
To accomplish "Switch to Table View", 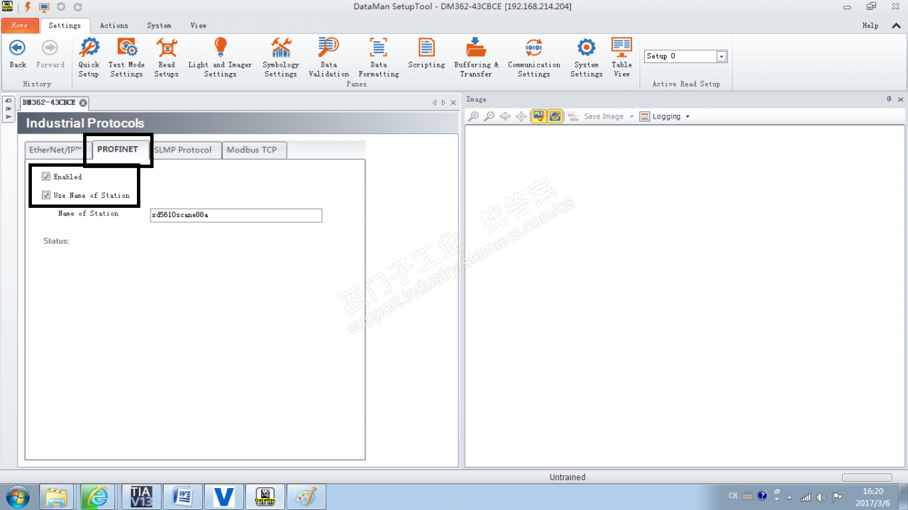I will coord(621,57).
